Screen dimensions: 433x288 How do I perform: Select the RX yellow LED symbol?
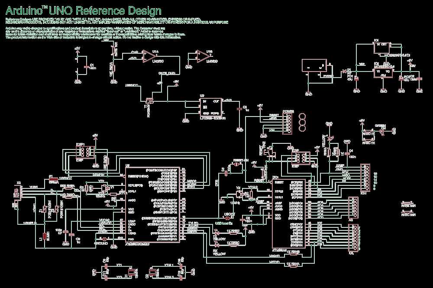point(216,245)
